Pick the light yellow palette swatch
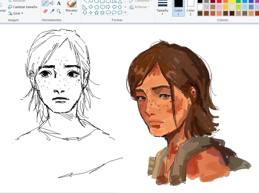Image resolution: width=259 pixels, height=193 pixels. [x=232, y=7]
